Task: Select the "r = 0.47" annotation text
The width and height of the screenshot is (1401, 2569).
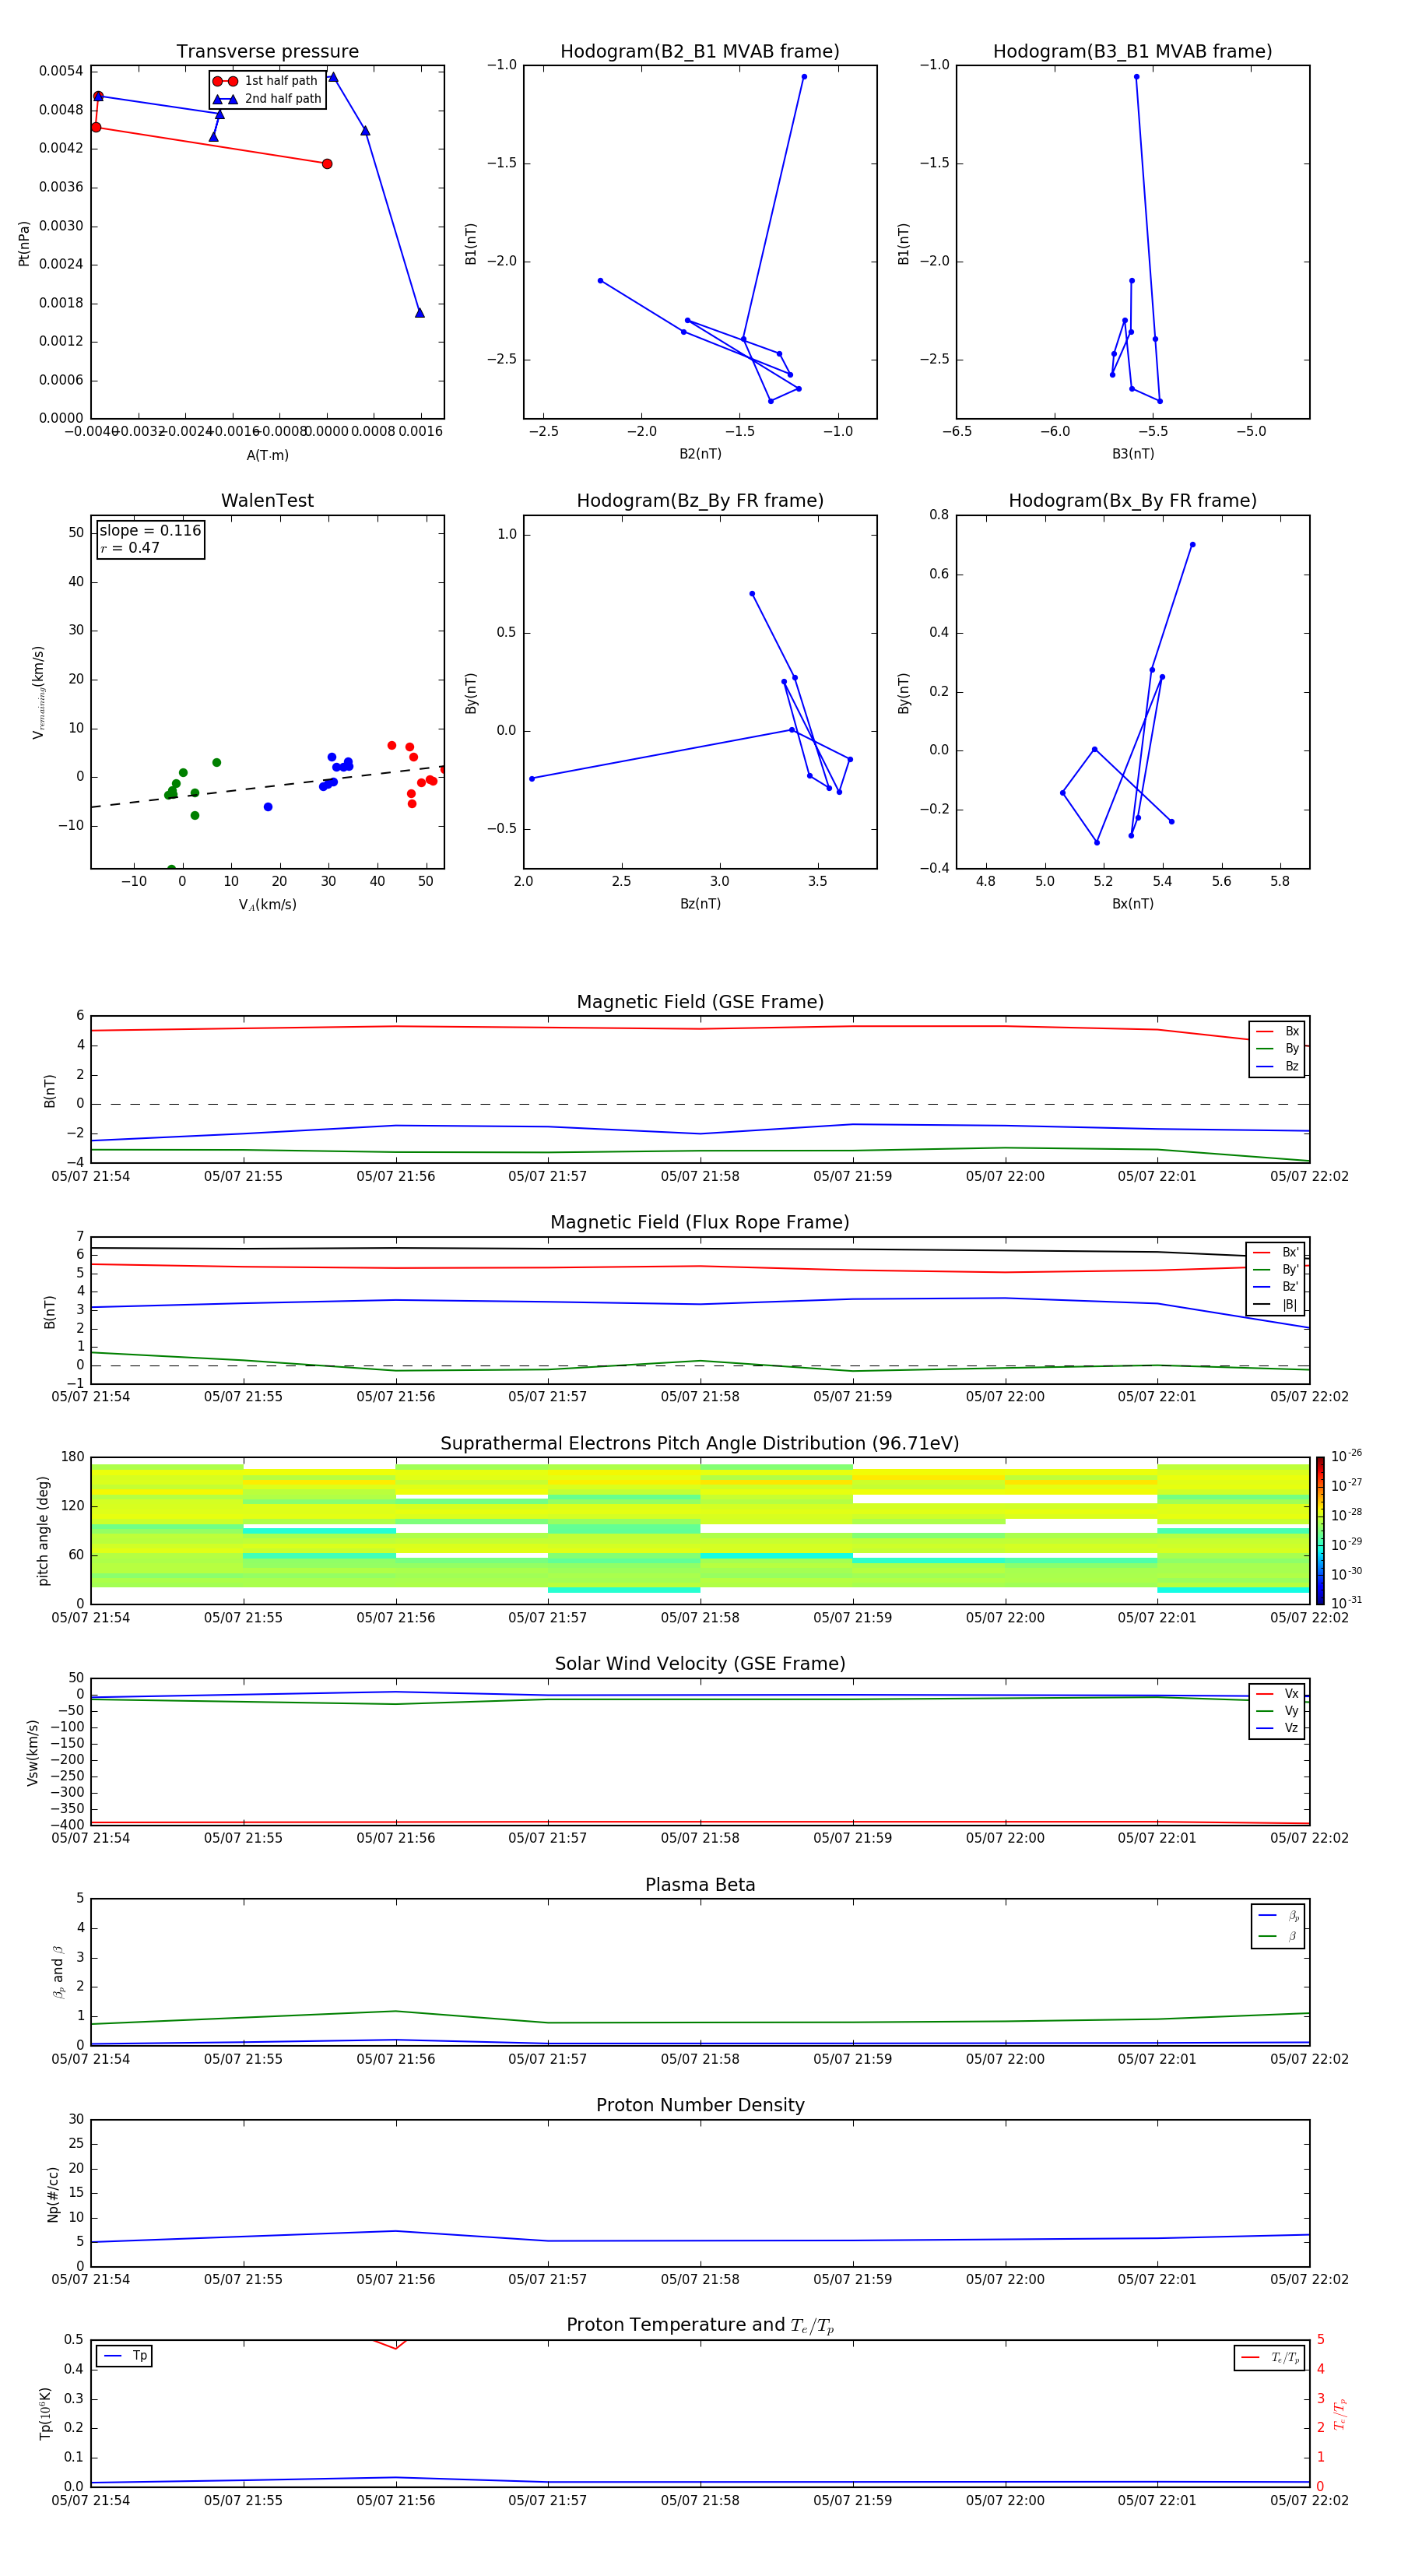Action: pyautogui.click(x=130, y=547)
